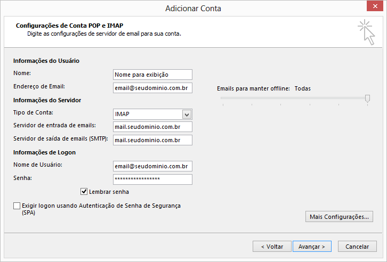Click the offline emails slider handle
Image resolution: width=387 pixels, height=262 pixels.
tap(367, 98)
